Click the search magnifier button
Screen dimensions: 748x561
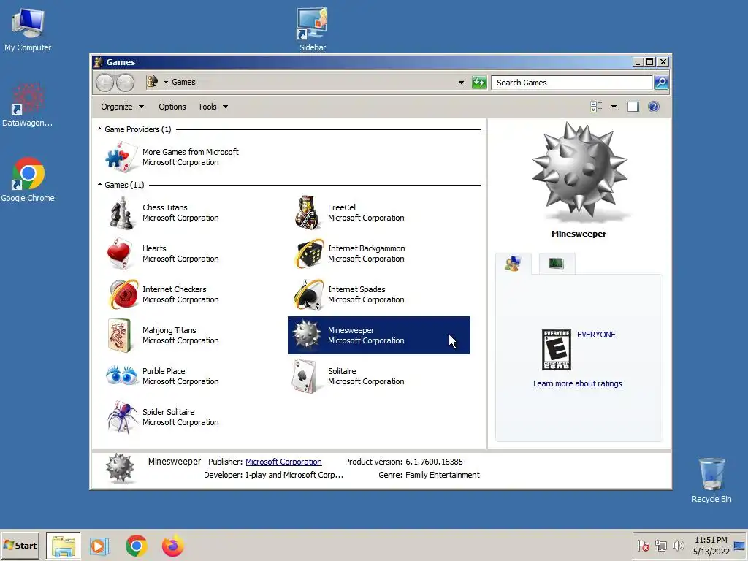coord(660,83)
